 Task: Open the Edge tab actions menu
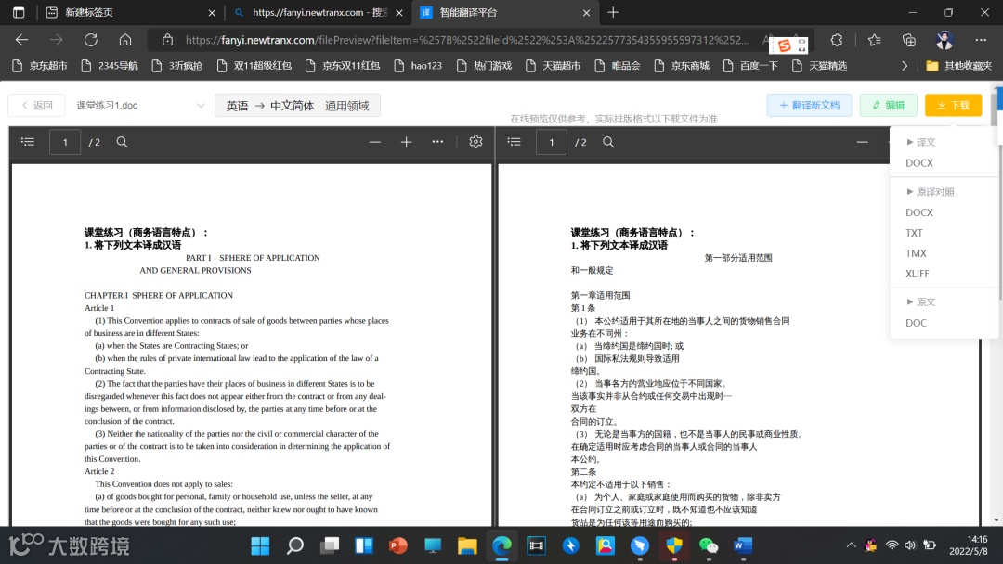point(19,12)
